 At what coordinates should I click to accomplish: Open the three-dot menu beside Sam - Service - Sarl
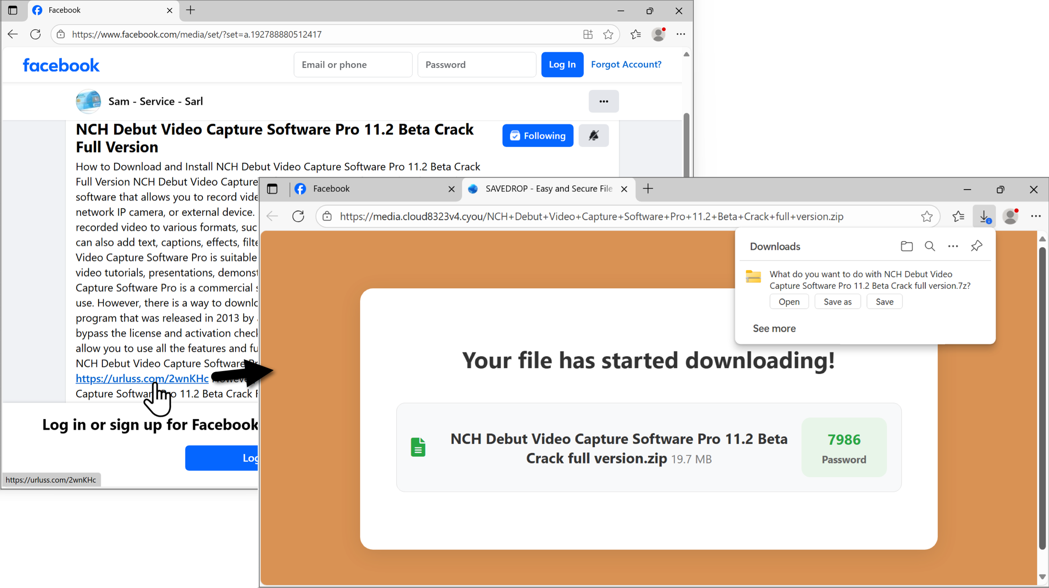click(x=603, y=102)
